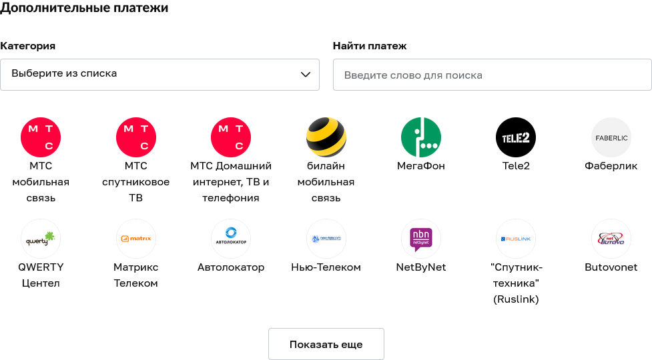
Task: Click the МегаФон text label
Action: (421, 166)
